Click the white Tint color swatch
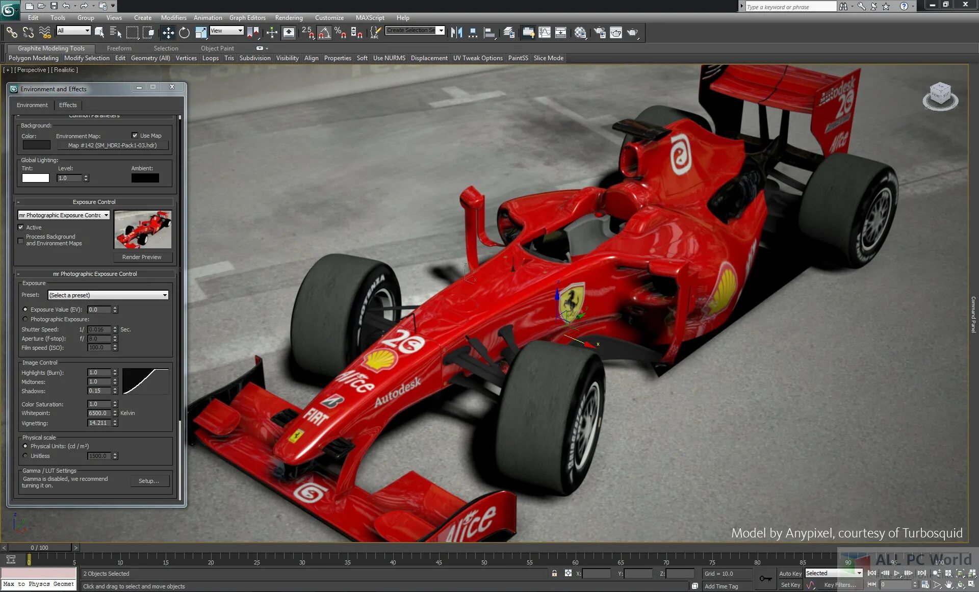The image size is (979, 592). click(36, 178)
